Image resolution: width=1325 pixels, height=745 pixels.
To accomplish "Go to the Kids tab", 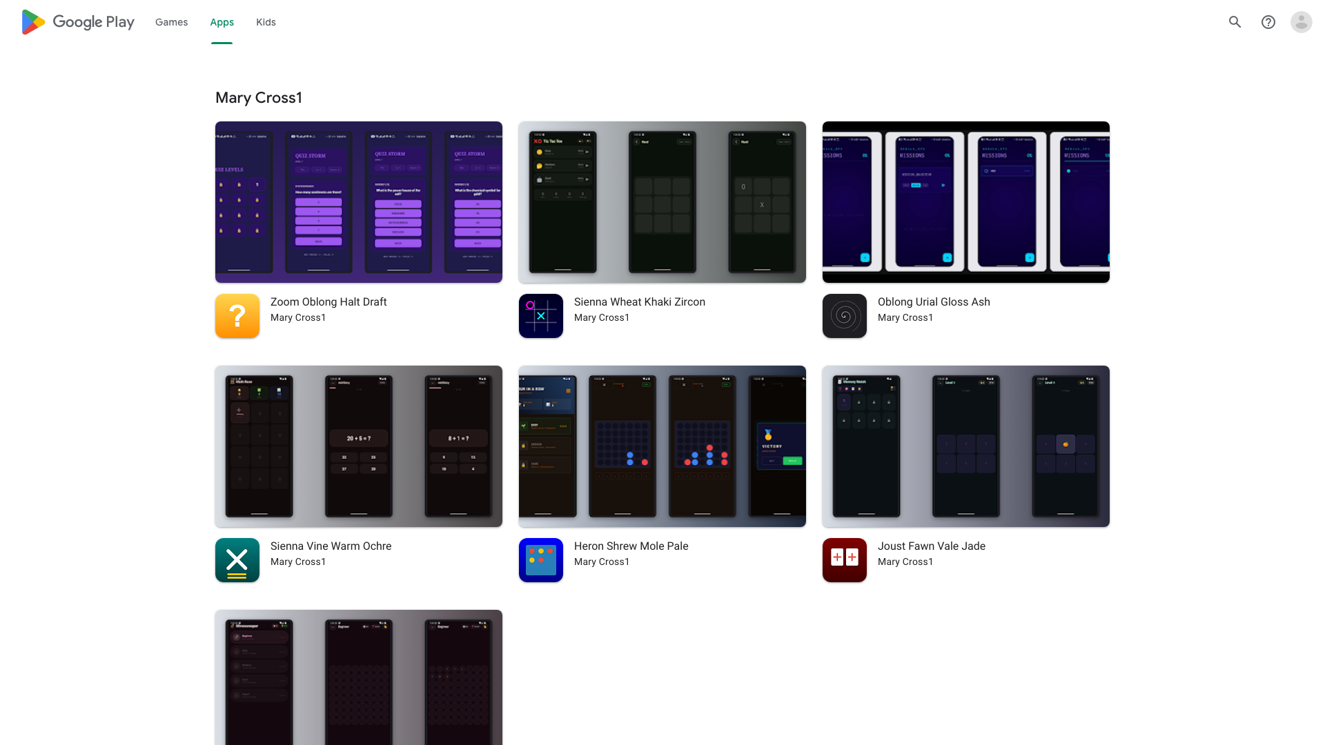I will (x=266, y=22).
